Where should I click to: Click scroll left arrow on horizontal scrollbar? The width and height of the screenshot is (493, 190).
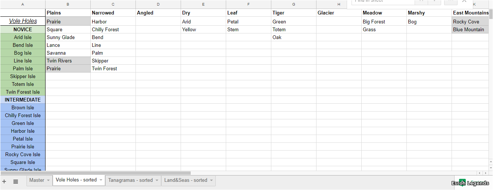click(x=480, y=173)
